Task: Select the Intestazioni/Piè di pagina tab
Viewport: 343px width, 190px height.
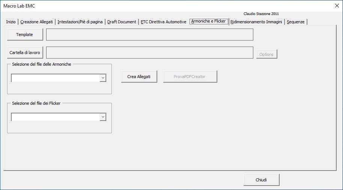Action: 80,22
